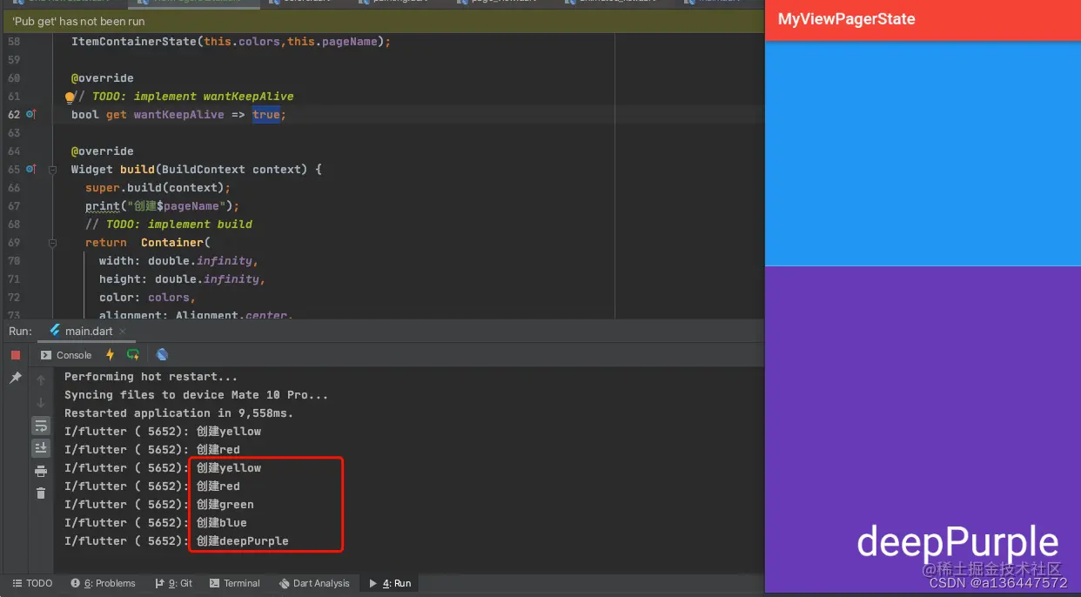
Task: Close the main.dart run tab
Action: point(123,332)
